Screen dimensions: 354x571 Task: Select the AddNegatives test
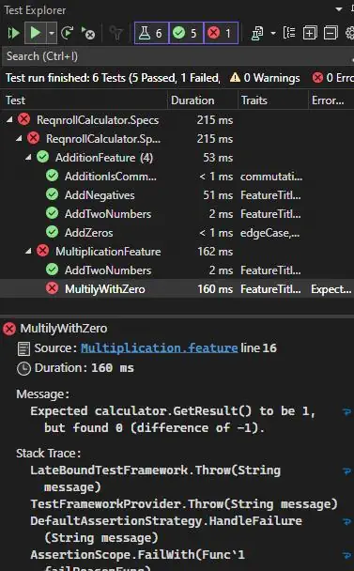(x=100, y=195)
